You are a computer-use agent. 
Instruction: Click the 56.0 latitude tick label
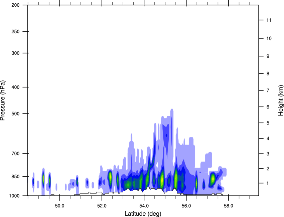[186, 206]
